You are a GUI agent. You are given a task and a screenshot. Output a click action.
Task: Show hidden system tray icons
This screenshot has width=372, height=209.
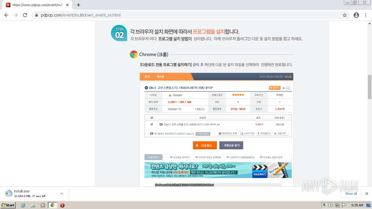click(324, 205)
